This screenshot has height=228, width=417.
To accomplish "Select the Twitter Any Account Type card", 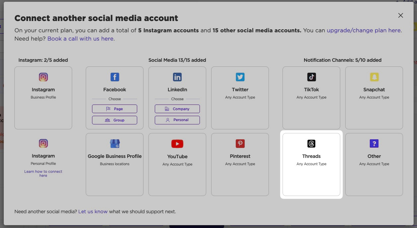I will tap(240, 98).
